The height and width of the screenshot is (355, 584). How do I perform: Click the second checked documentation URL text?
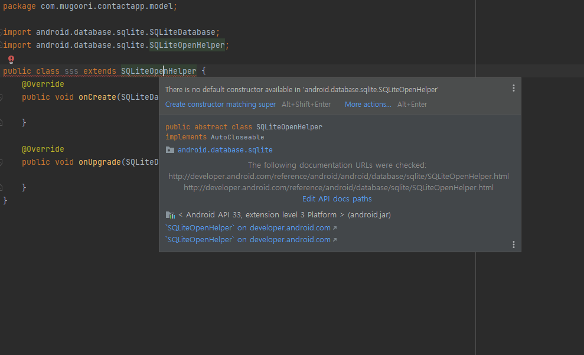pos(338,187)
